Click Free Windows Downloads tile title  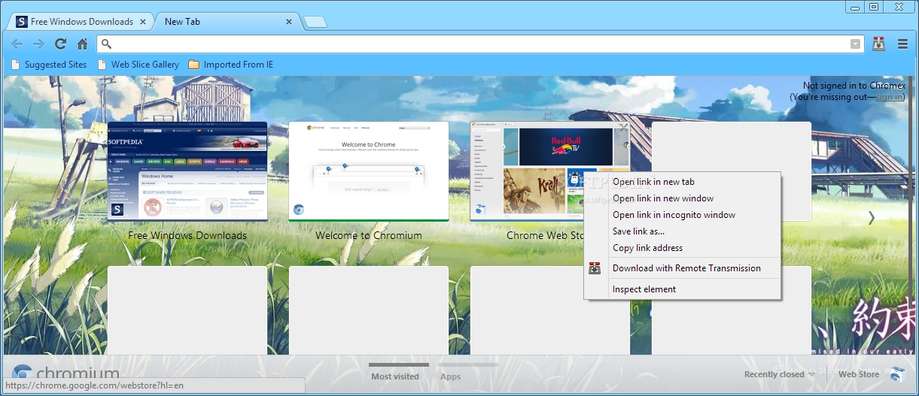tap(187, 235)
